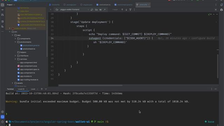Go to previous search occurrence

coord(122,9)
